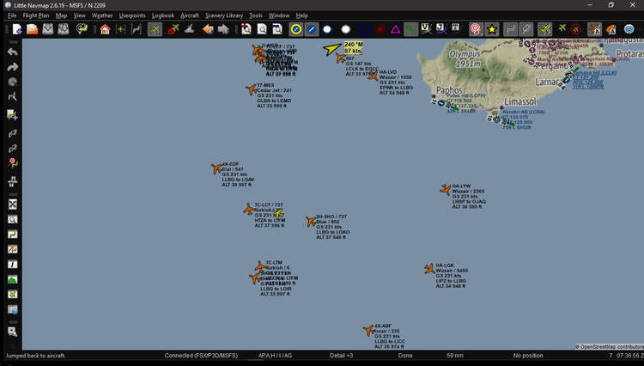Save flight plan as new file

(x=64, y=29)
